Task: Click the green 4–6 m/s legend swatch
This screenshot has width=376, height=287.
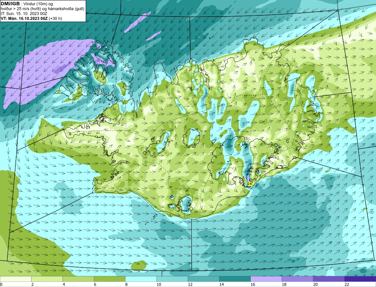Action: tap(79, 279)
